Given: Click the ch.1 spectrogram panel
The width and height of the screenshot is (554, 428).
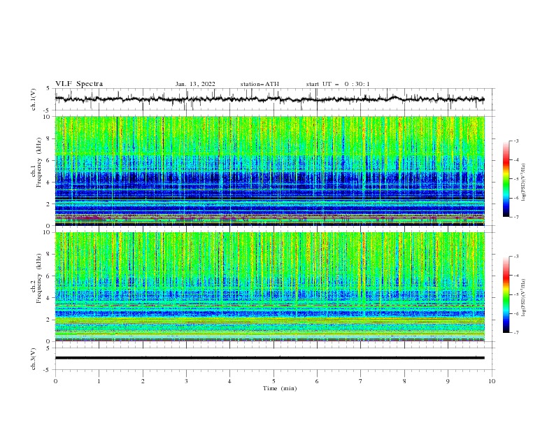Looking at the screenshot, I should (x=270, y=171).
